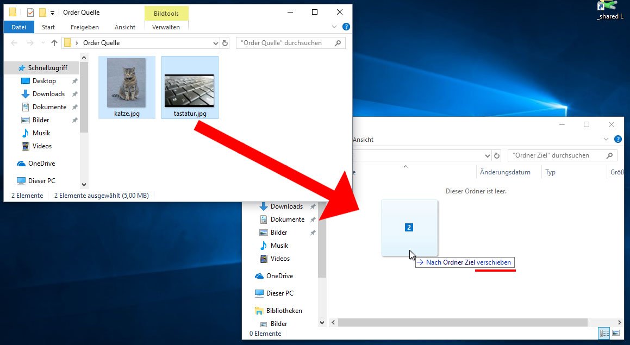Open the _shared desktop shortcut icon
The image size is (630, 345).
point(608,8)
